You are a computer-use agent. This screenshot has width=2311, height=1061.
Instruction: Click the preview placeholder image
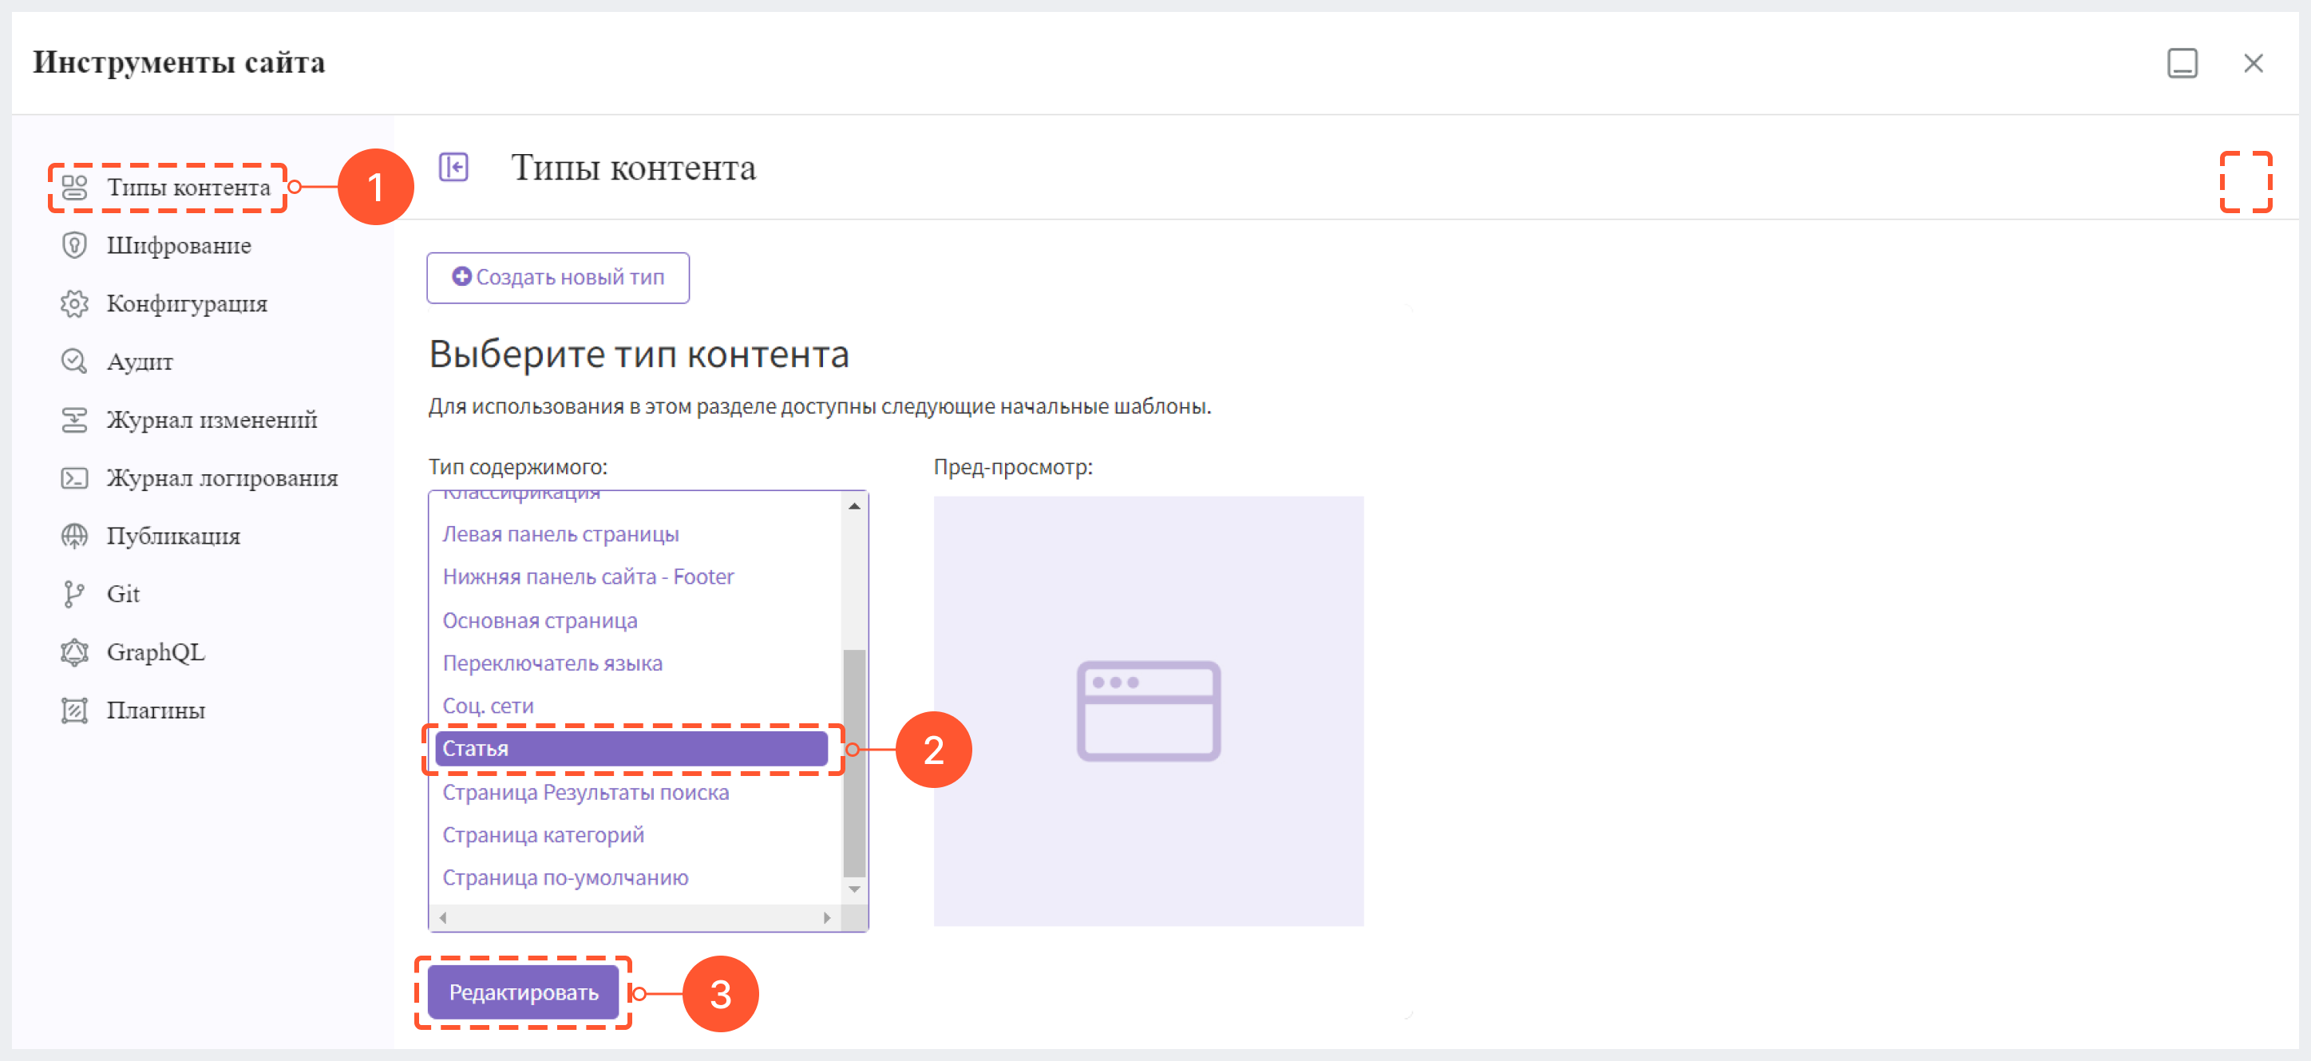(x=1149, y=711)
